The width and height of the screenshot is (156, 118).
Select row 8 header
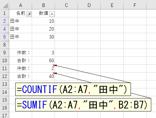(4, 45)
